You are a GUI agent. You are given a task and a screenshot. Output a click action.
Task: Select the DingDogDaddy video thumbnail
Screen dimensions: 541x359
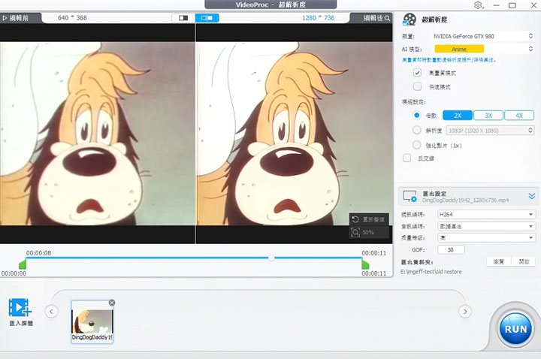(x=92, y=321)
